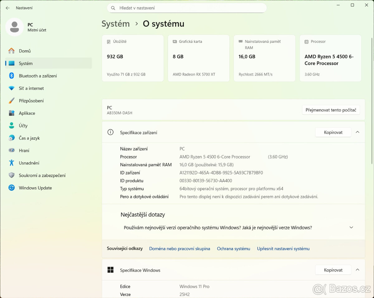Expand the Windows version FAQ question

coord(351,227)
